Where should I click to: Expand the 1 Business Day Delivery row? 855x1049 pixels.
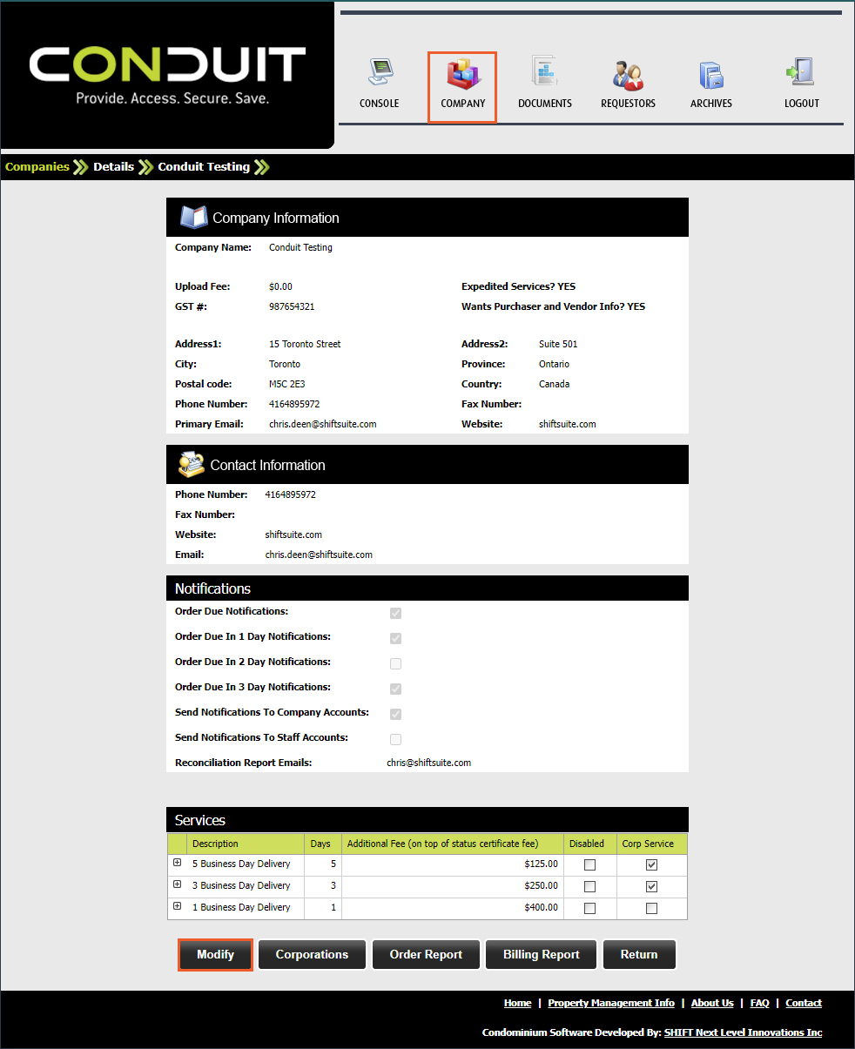tap(177, 906)
